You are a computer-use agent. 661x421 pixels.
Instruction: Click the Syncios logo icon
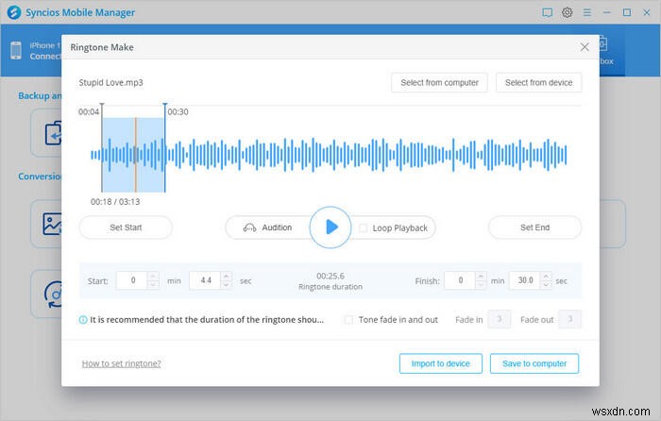point(14,12)
